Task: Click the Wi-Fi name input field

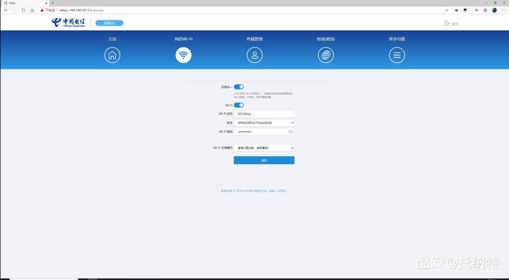Action: 264,114
